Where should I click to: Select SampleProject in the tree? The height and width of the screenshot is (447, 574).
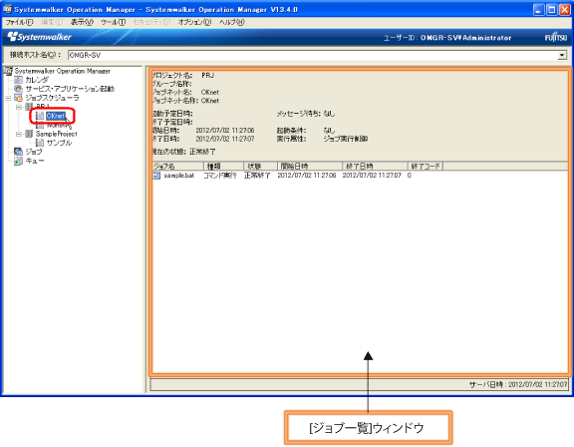(x=57, y=134)
